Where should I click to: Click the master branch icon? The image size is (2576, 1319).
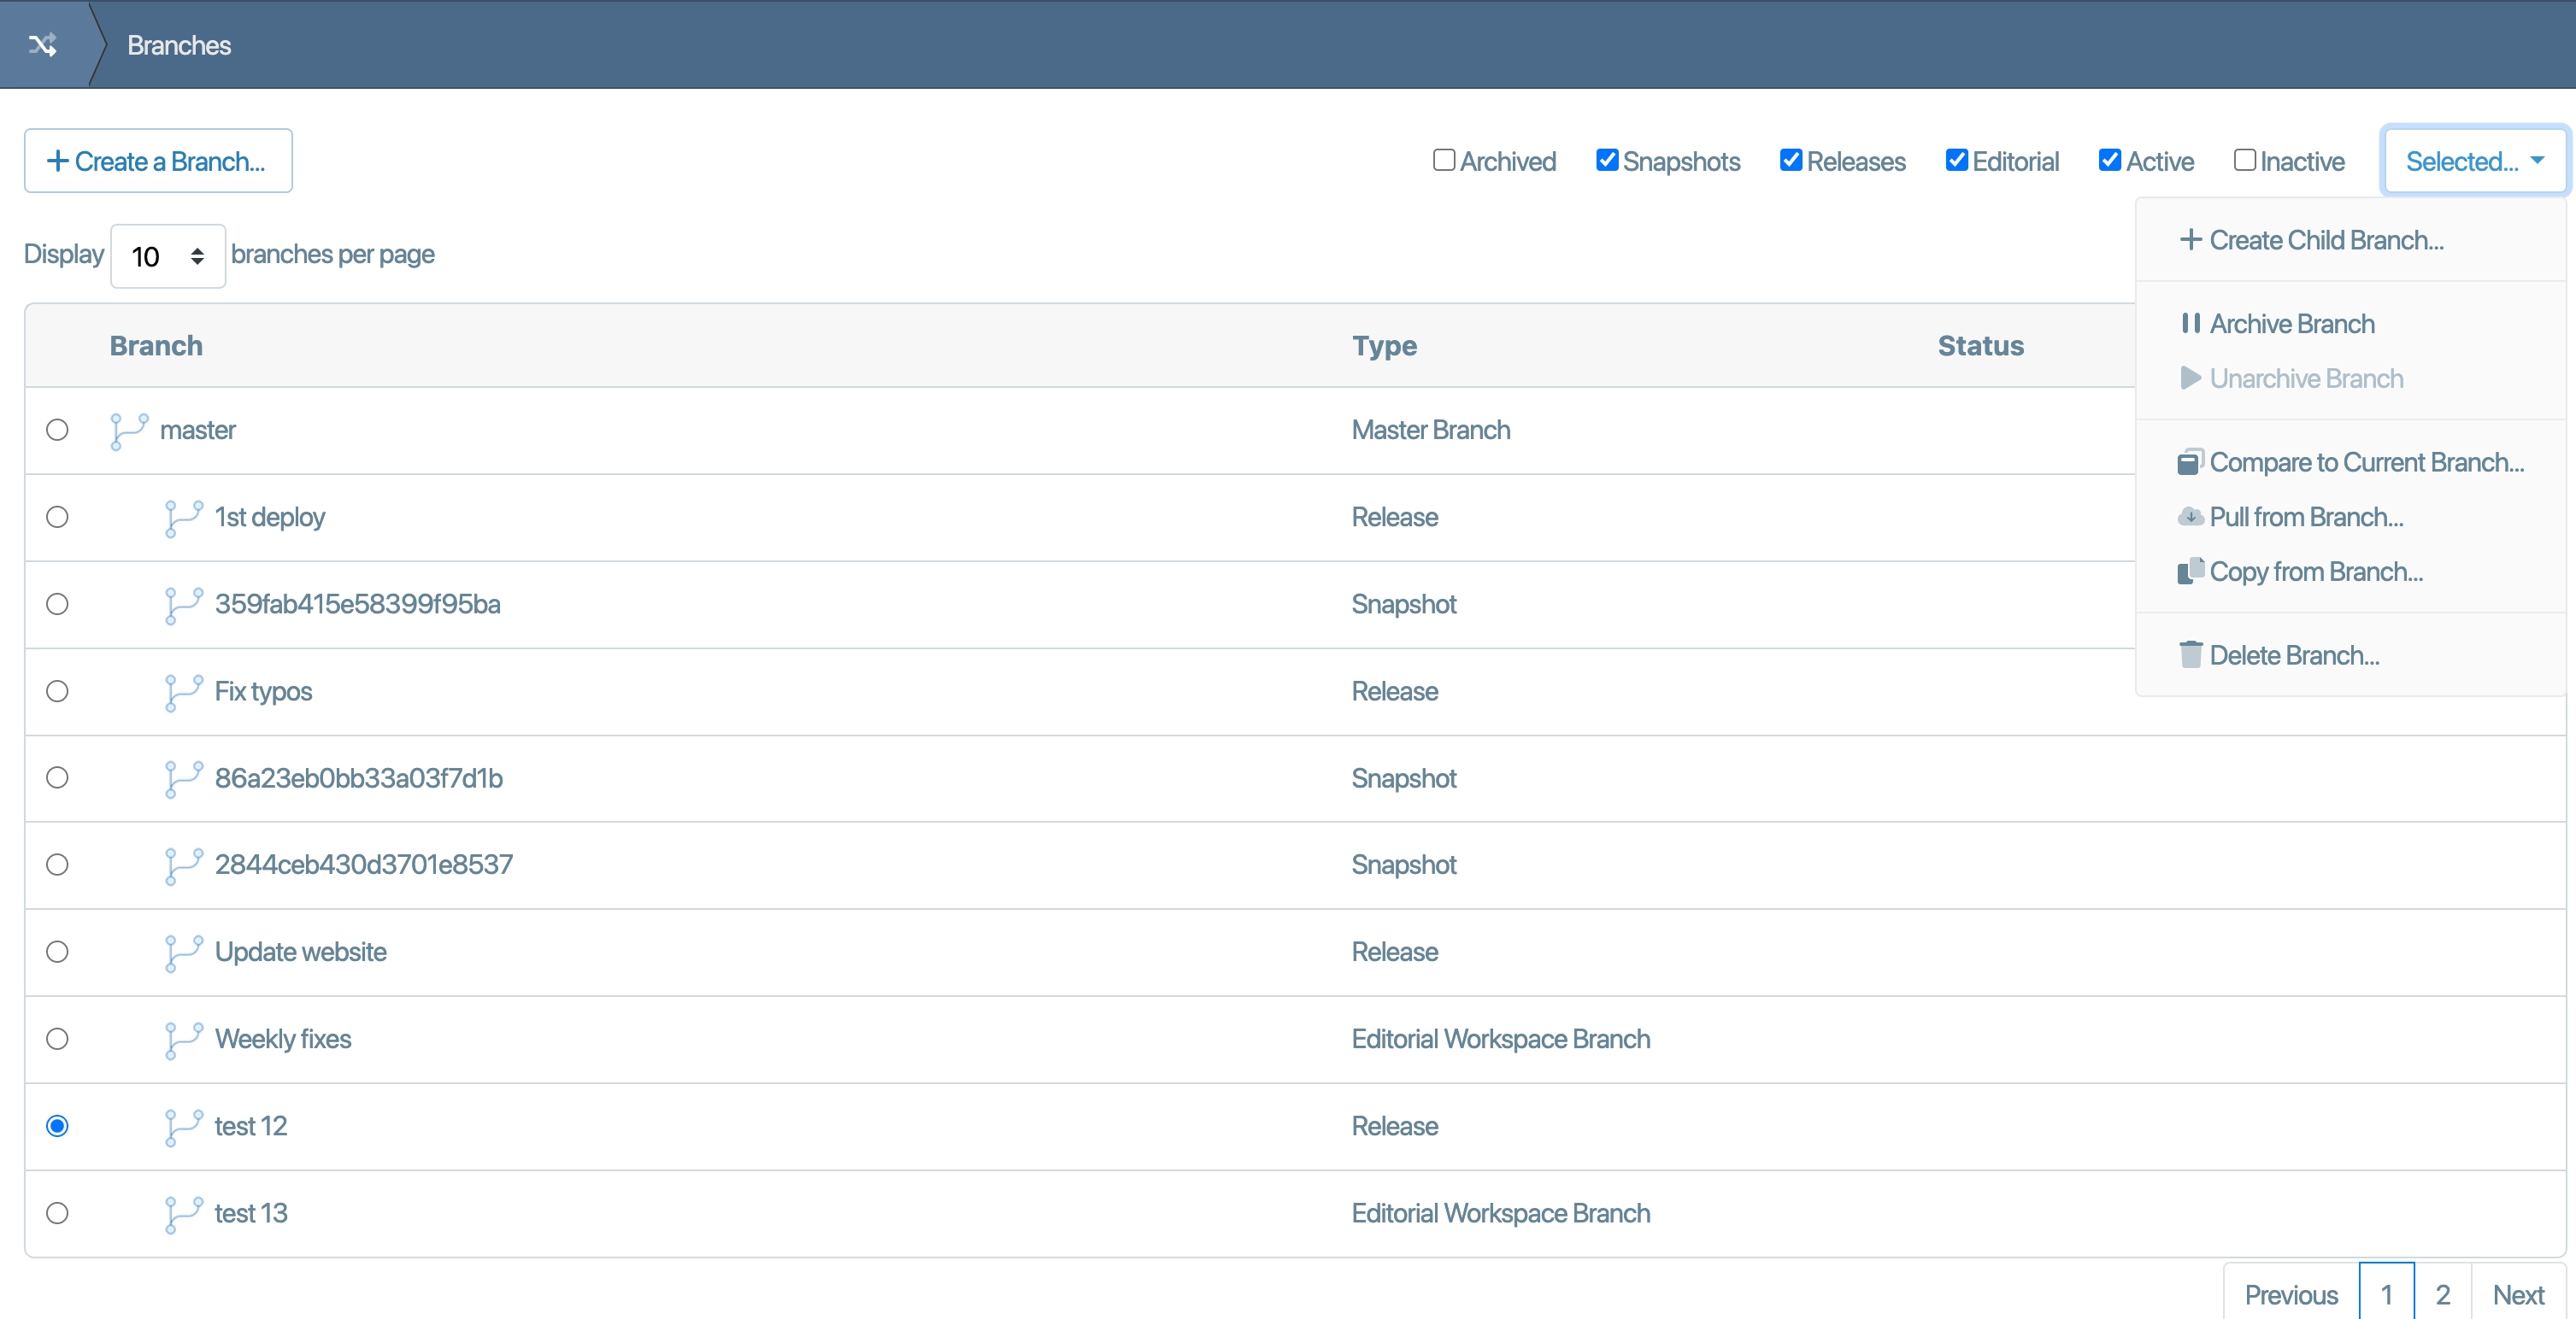tap(129, 431)
